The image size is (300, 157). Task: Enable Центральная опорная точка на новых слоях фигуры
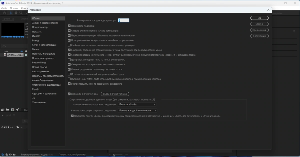[x=69, y=60]
